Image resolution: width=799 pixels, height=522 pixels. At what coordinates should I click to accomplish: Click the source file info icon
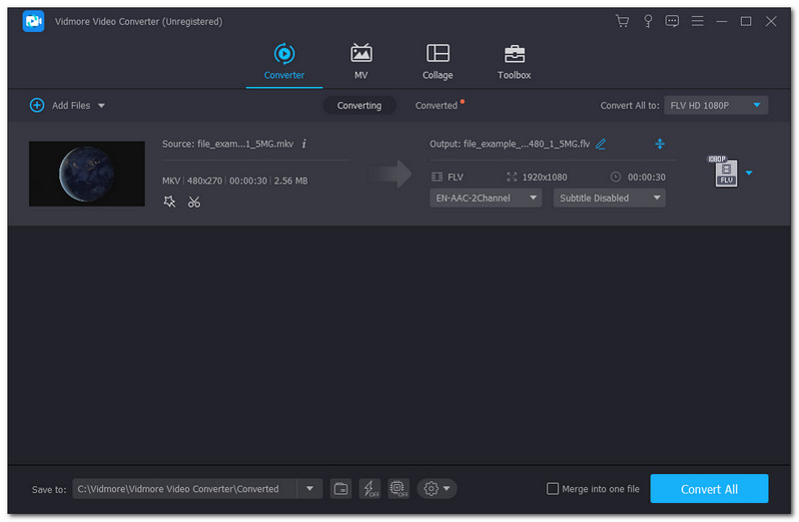(304, 144)
